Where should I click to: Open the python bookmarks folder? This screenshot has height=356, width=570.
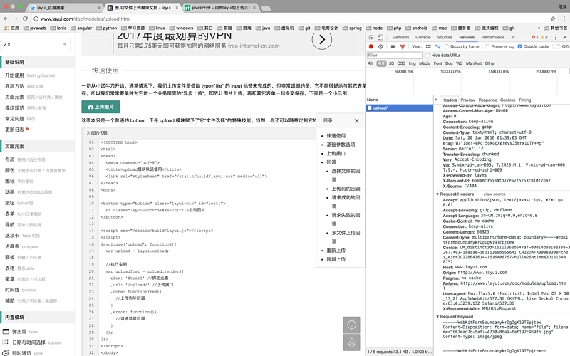pyautogui.click(x=106, y=28)
